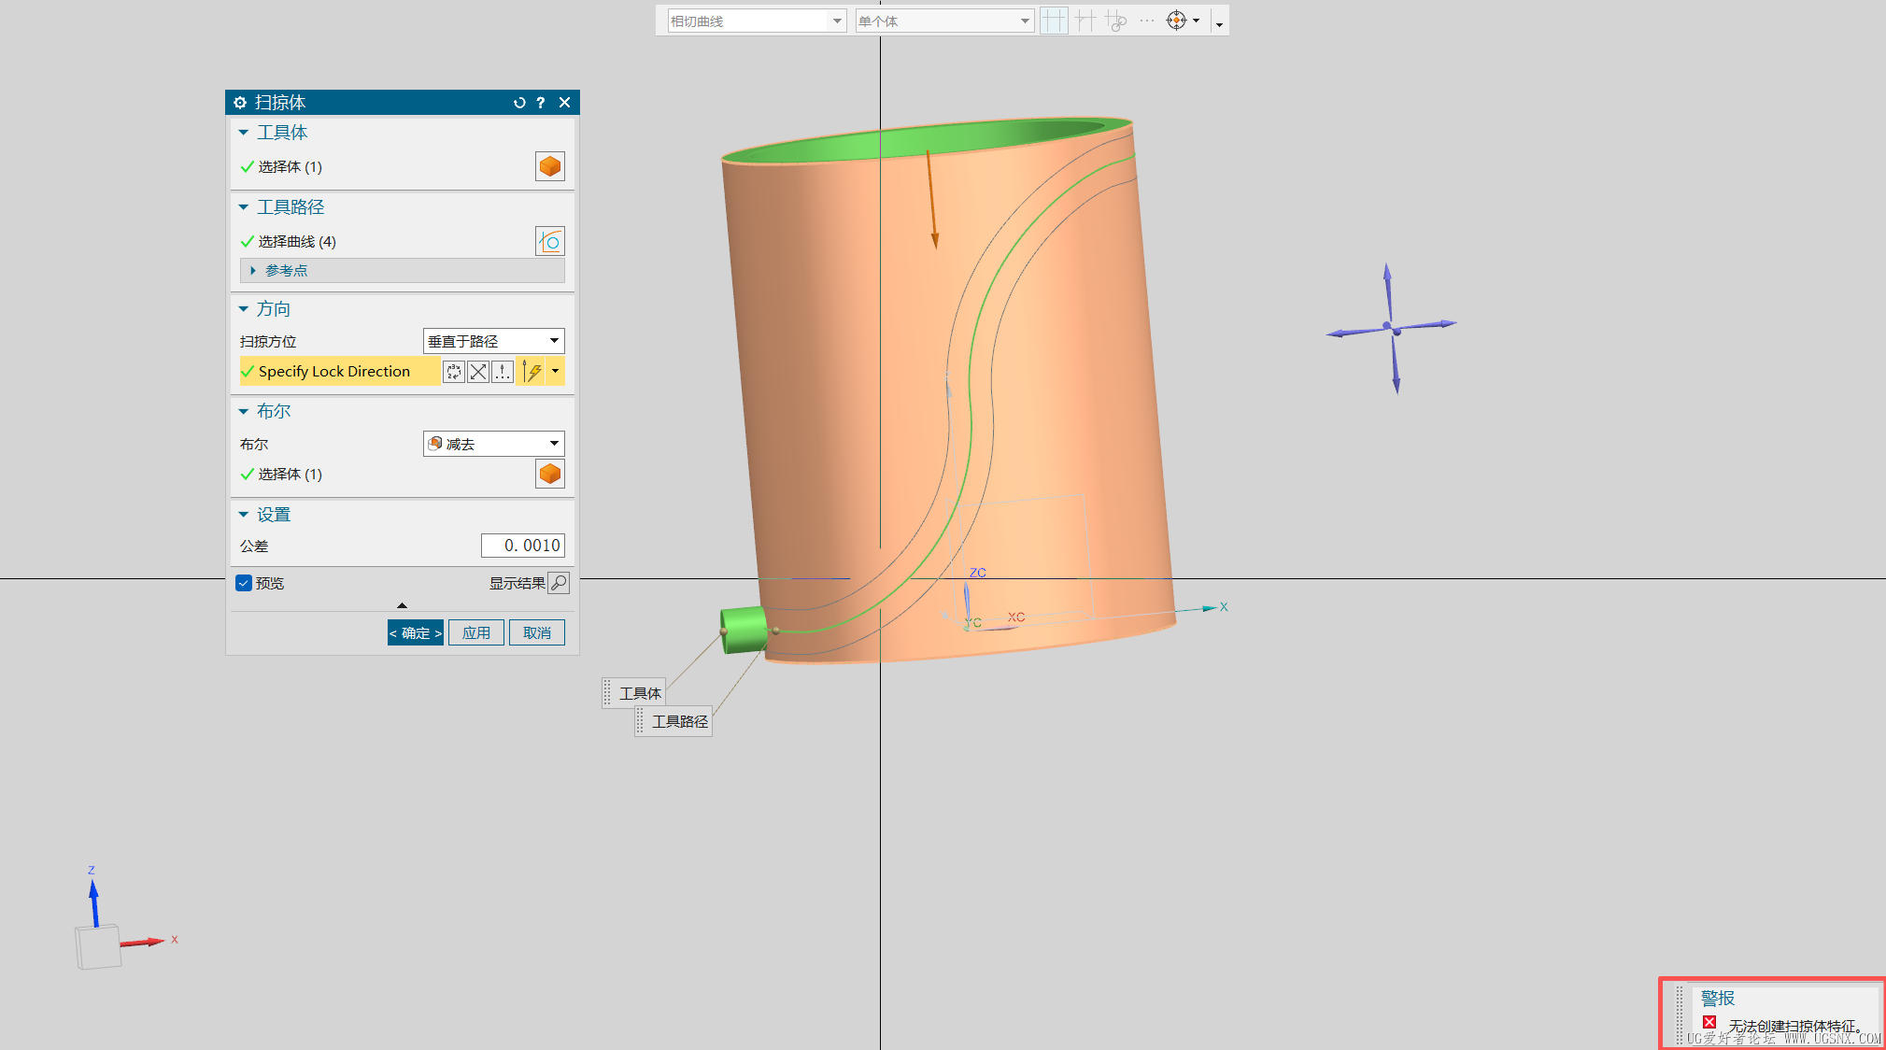The width and height of the screenshot is (1886, 1050).
Task: Click the red error icon in alert
Action: [x=1709, y=1022]
